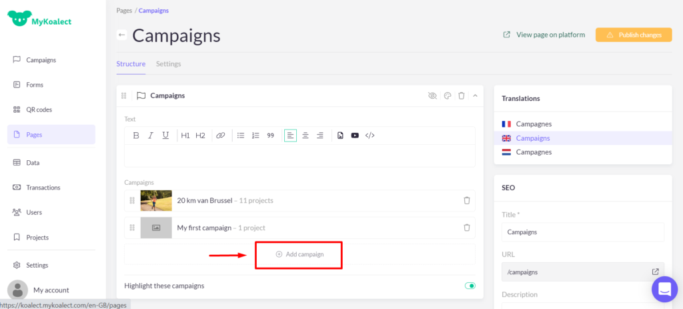The image size is (683, 309).
Task: Click the Publish changes button
Action: (633, 35)
